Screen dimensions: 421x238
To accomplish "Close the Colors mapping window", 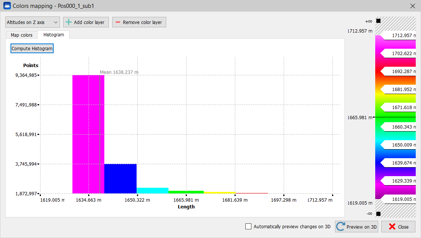I will [x=413, y=6].
